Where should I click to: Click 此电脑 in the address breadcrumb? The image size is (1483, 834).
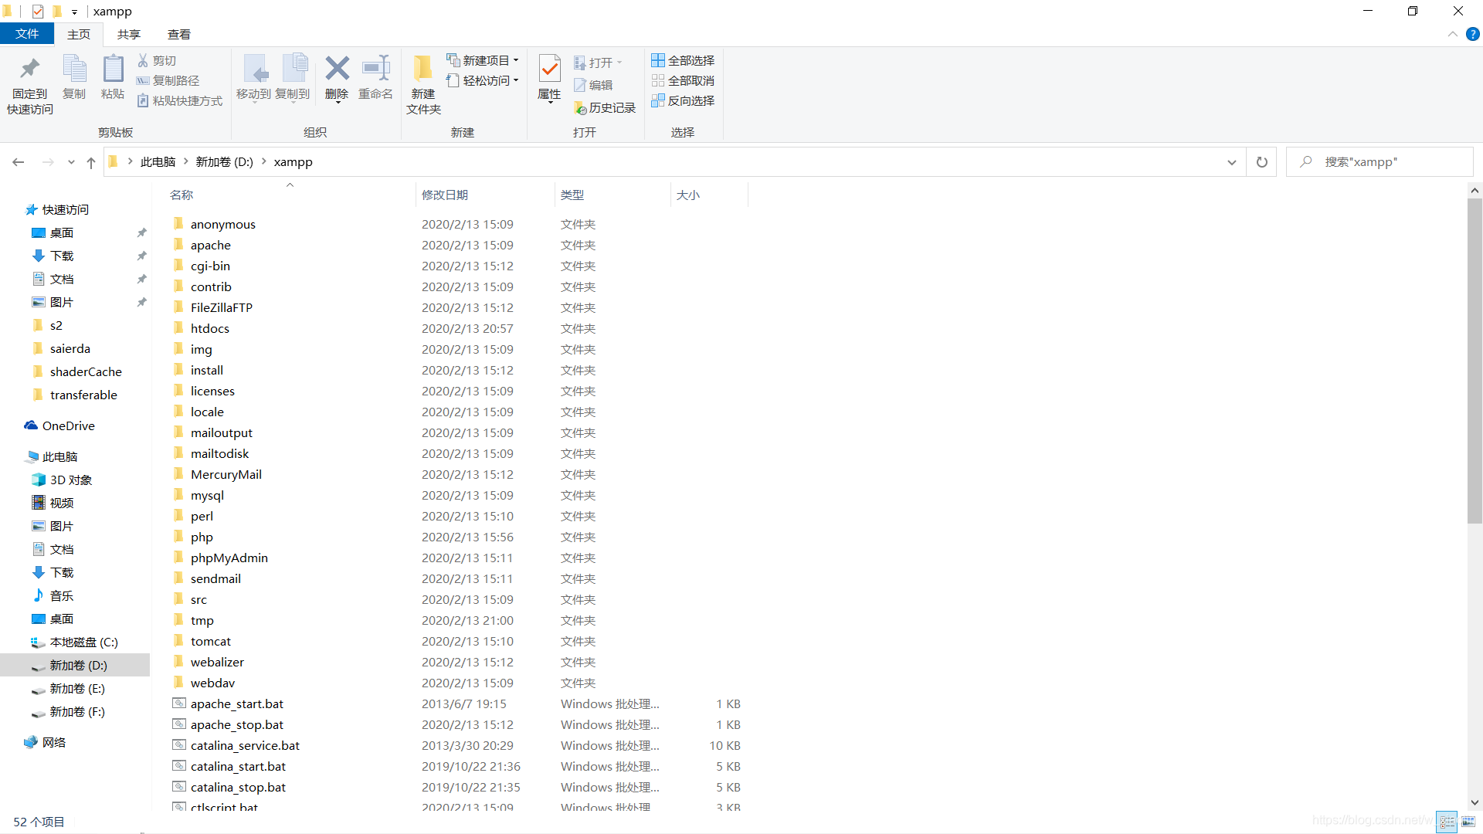click(158, 161)
